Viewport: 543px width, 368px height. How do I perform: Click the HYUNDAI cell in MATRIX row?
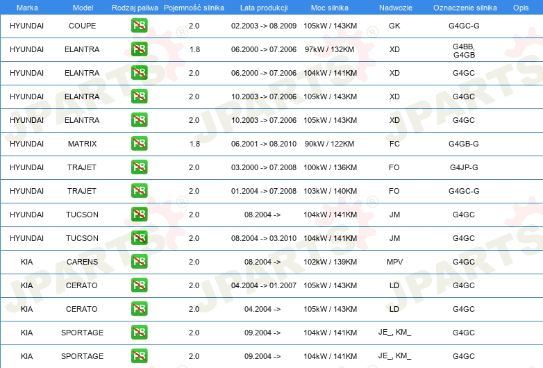tap(26, 144)
